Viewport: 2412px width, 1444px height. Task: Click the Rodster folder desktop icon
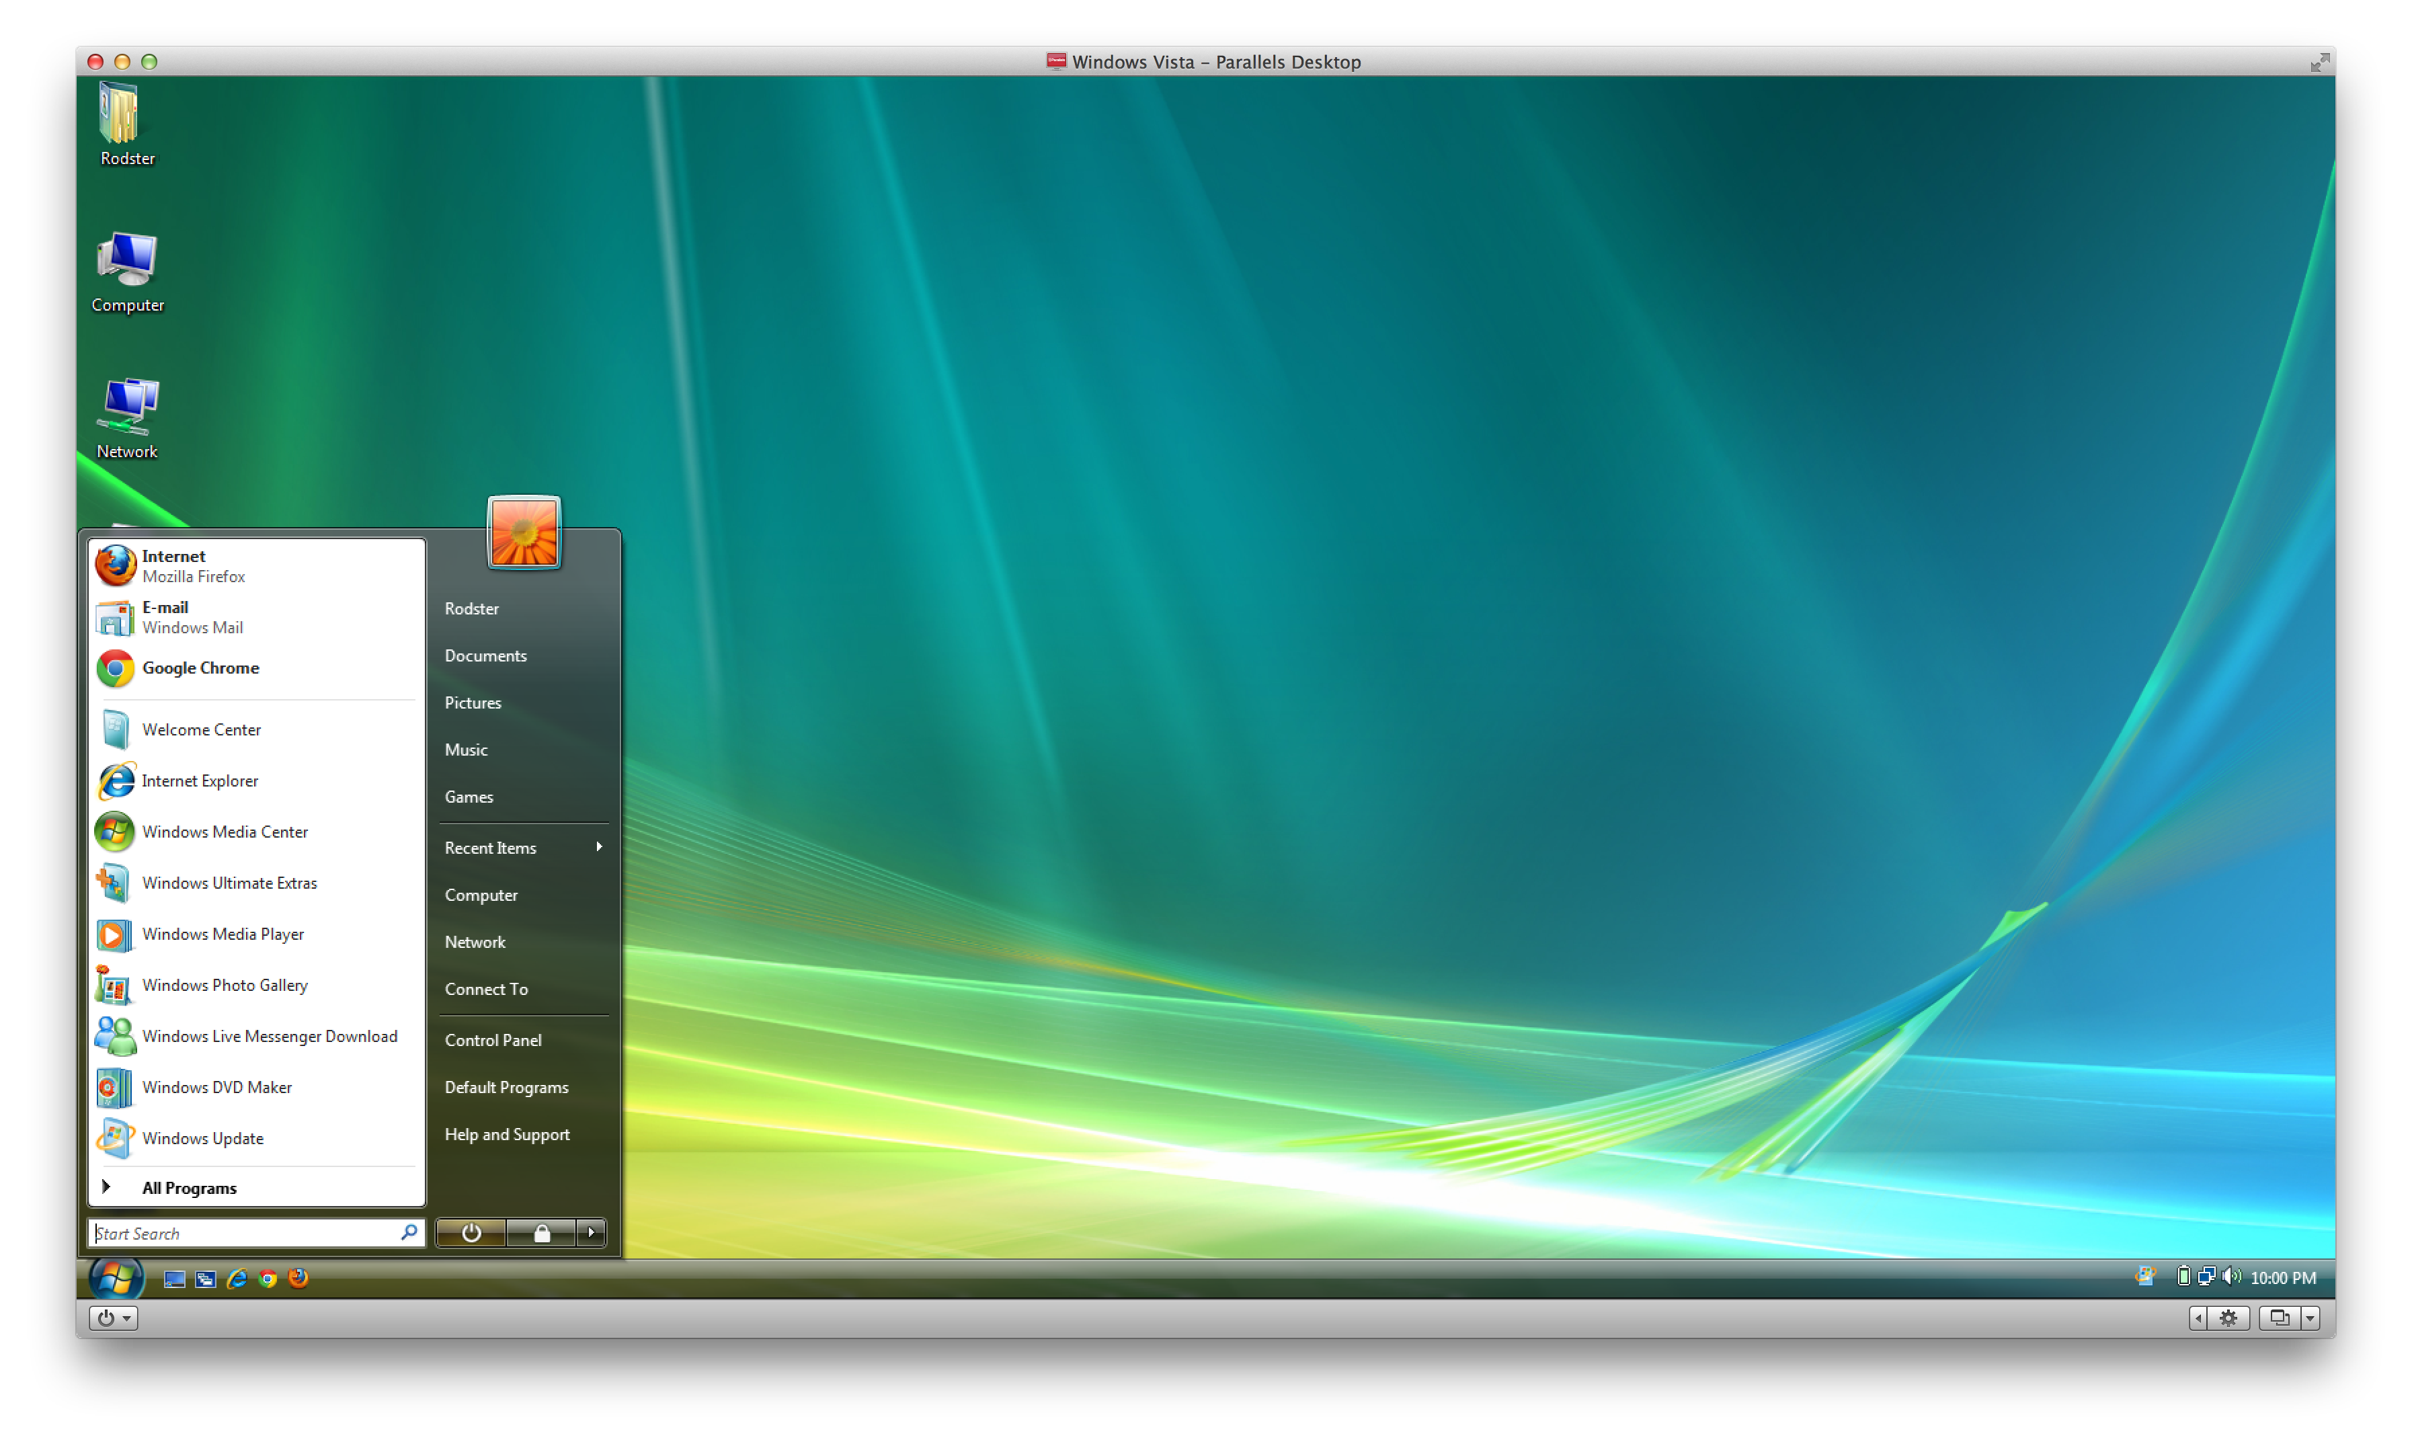[x=126, y=126]
